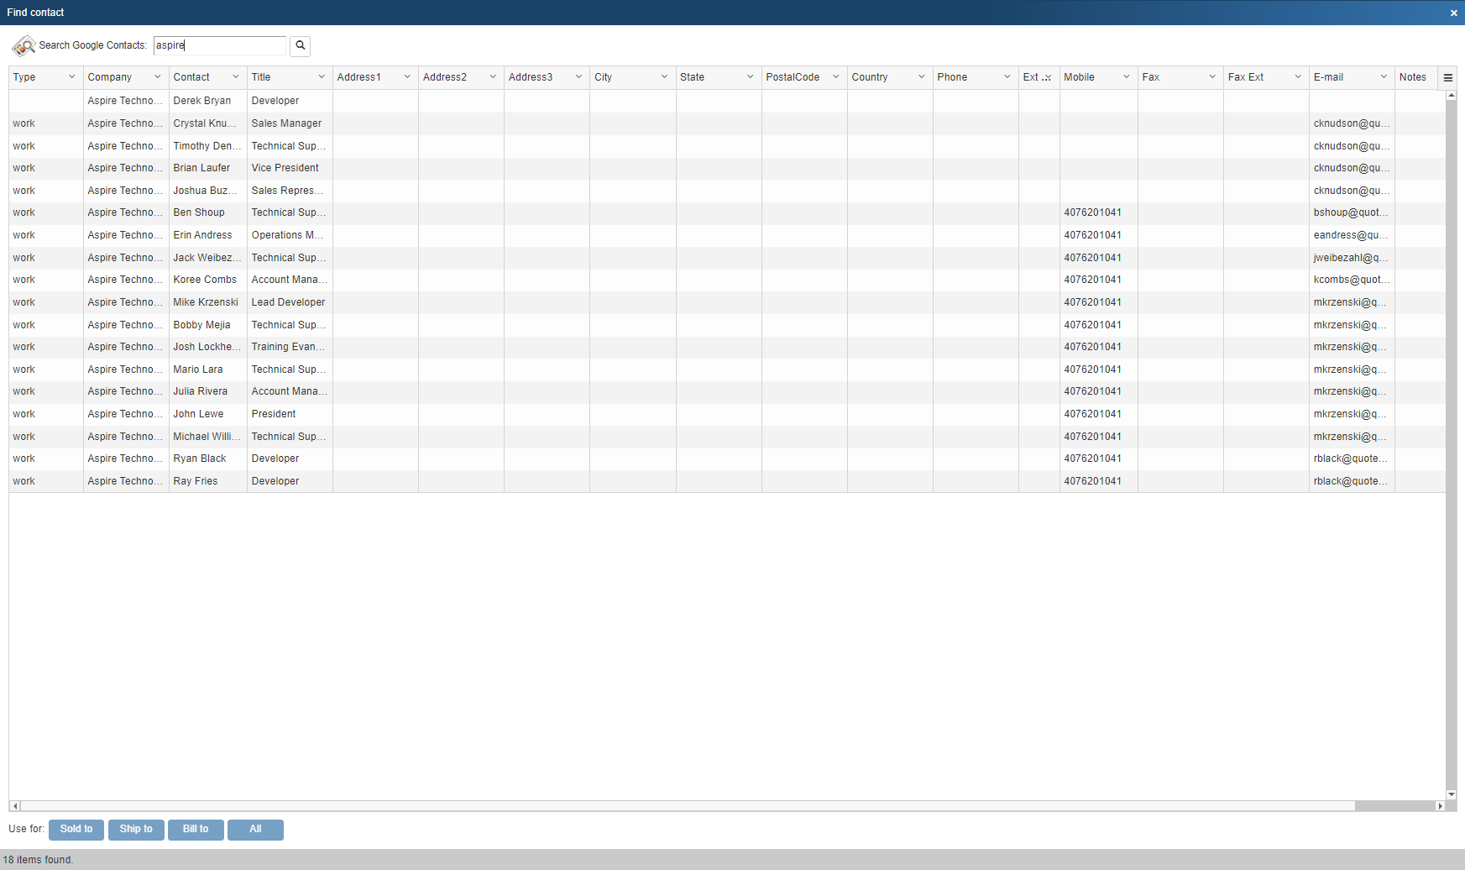Viewport: 1465px width, 870px height.
Task: Open the E-mail column dropdown
Action: [x=1384, y=77]
